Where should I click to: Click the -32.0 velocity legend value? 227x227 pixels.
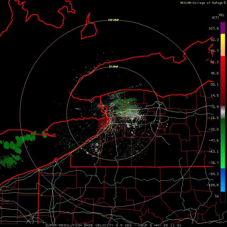(x=214, y=129)
